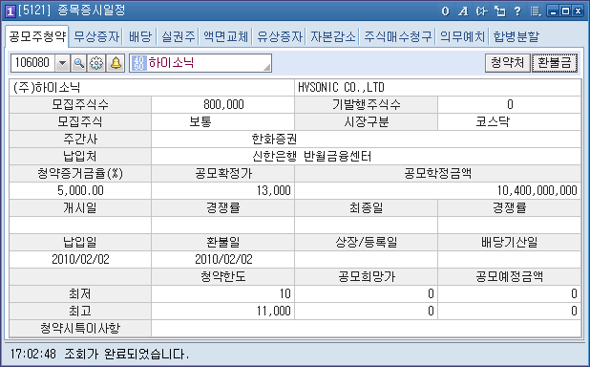Click the bell alert icon
The image size is (590, 367).
coord(116,63)
